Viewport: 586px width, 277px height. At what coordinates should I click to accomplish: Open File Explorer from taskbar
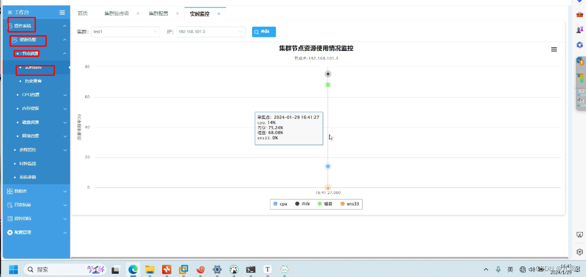coord(150,269)
